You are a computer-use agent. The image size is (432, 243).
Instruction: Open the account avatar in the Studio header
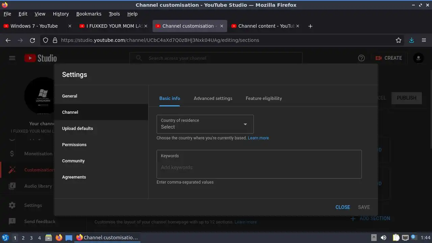418,58
